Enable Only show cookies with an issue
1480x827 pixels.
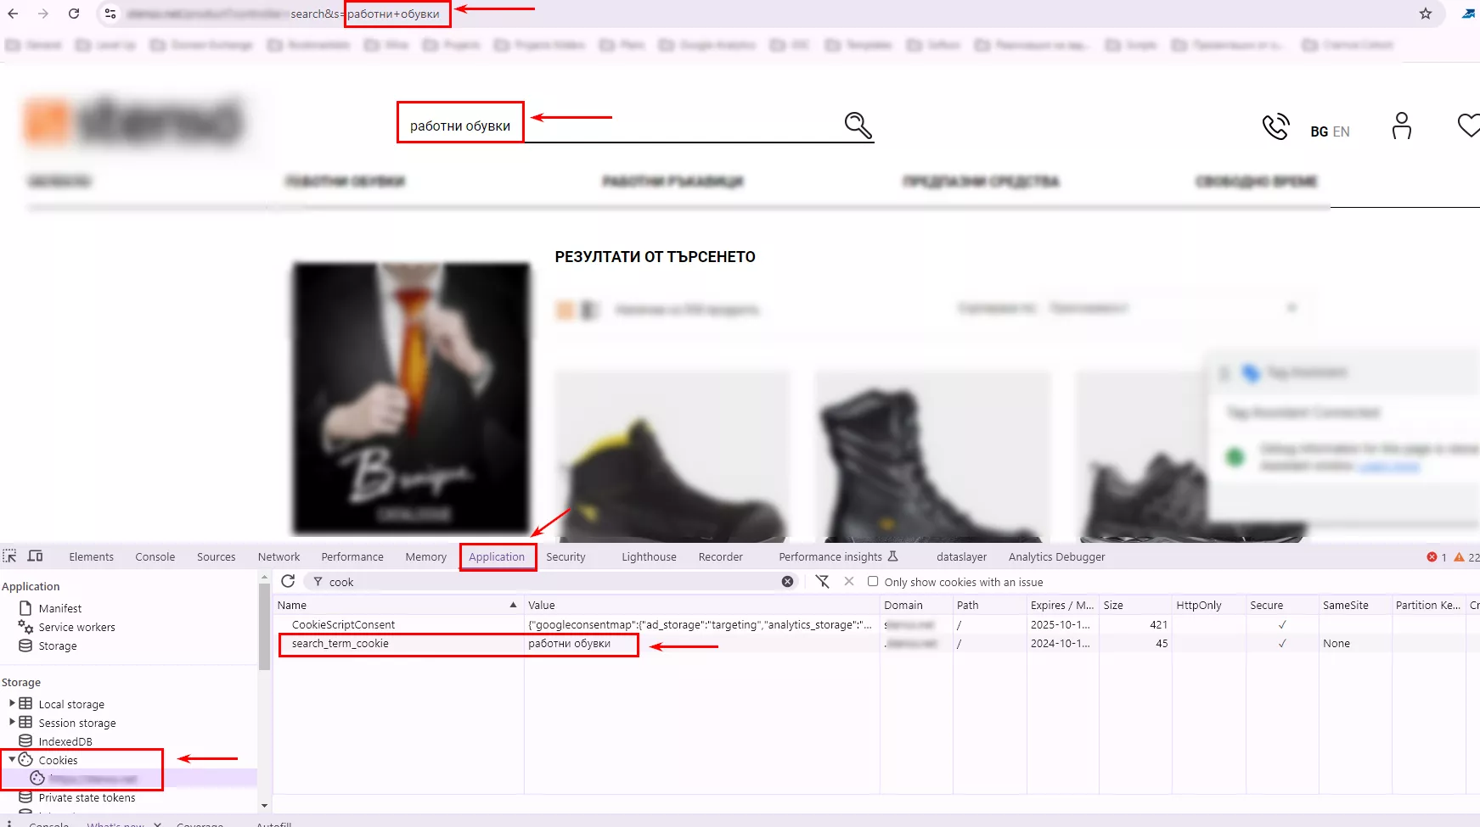[x=873, y=582]
